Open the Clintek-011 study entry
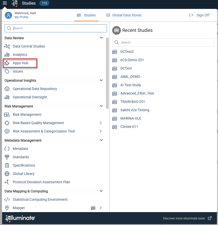218x225 pixels. (x=129, y=127)
